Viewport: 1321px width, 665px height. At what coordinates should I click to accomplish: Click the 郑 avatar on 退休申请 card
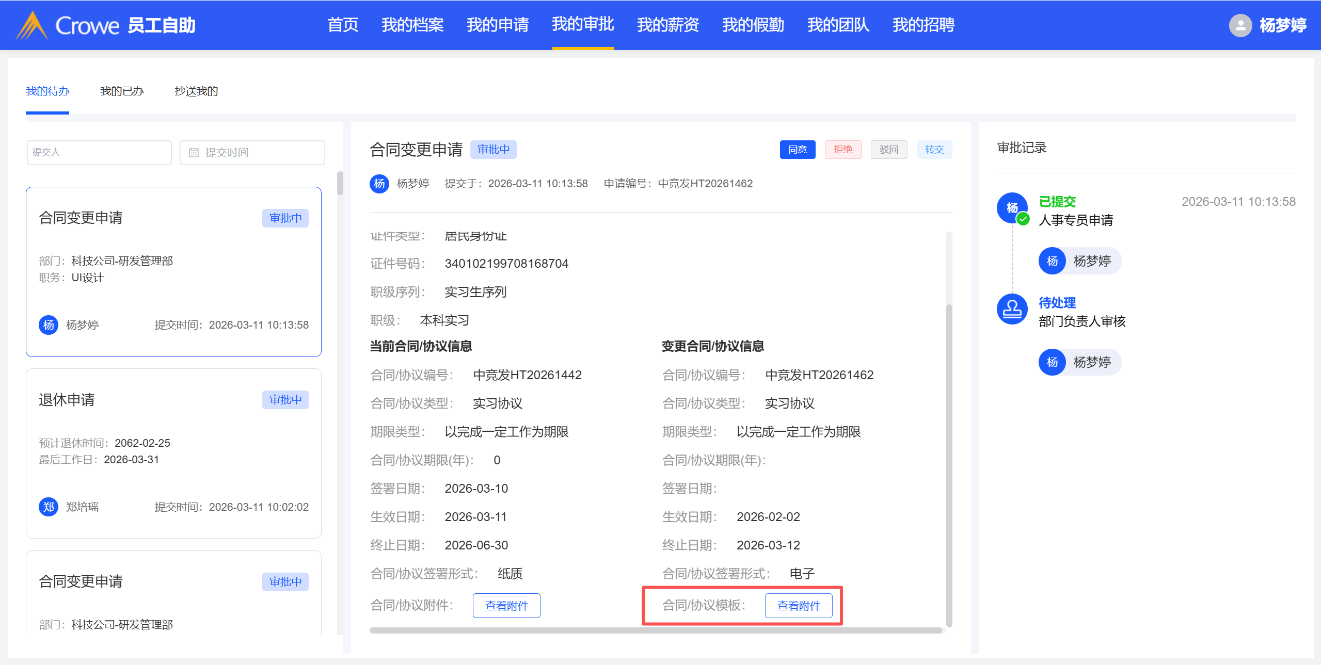pyautogui.click(x=49, y=507)
